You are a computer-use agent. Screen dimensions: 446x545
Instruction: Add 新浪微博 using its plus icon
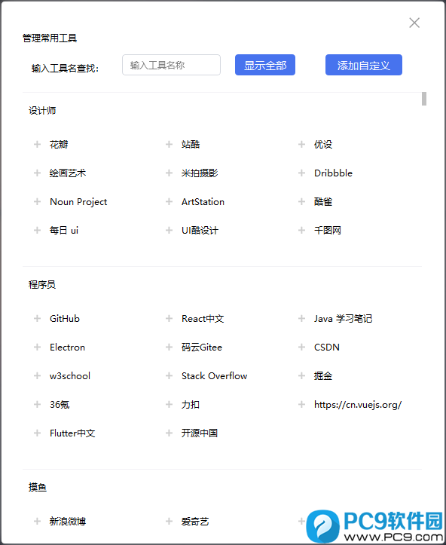coord(37,521)
